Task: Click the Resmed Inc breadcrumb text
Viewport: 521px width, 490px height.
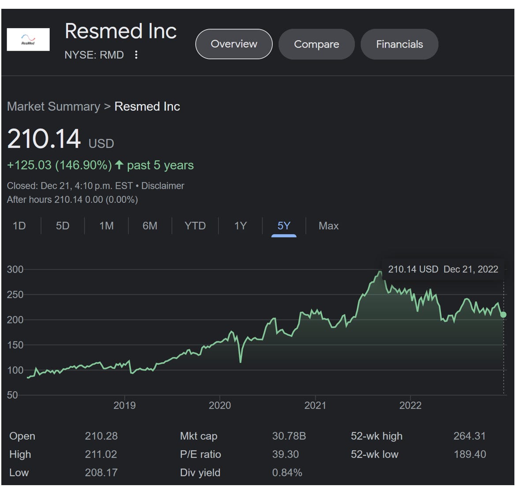Action: point(147,107)
